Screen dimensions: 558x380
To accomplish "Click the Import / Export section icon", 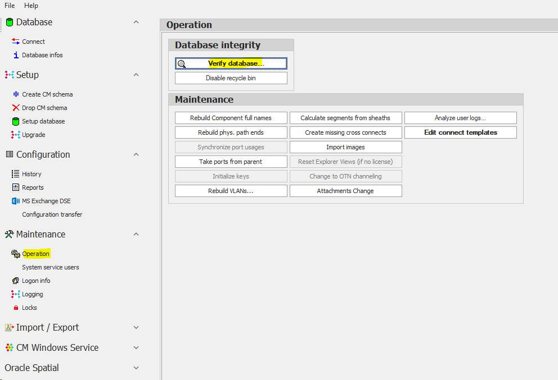I will pos(10,327).
